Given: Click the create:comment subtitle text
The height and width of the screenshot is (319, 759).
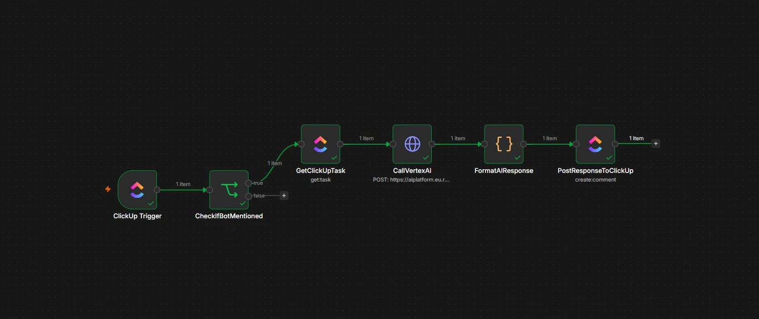Looking at the screenshot, I should tap(595, 180).
